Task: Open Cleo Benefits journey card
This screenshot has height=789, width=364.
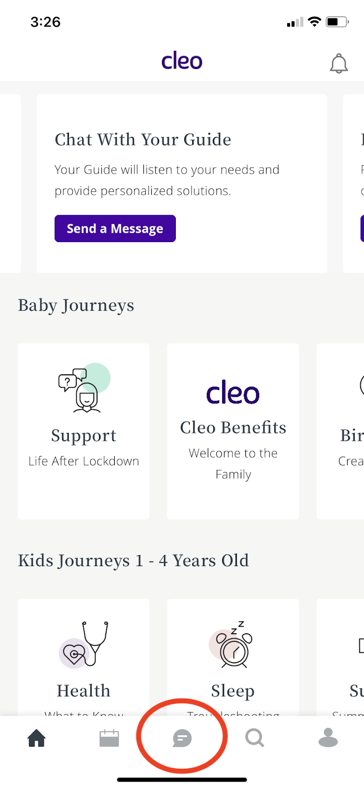Action: click(x=233, y=431)
